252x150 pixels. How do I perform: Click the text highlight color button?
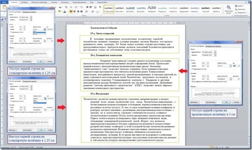(x=60, y=12)
